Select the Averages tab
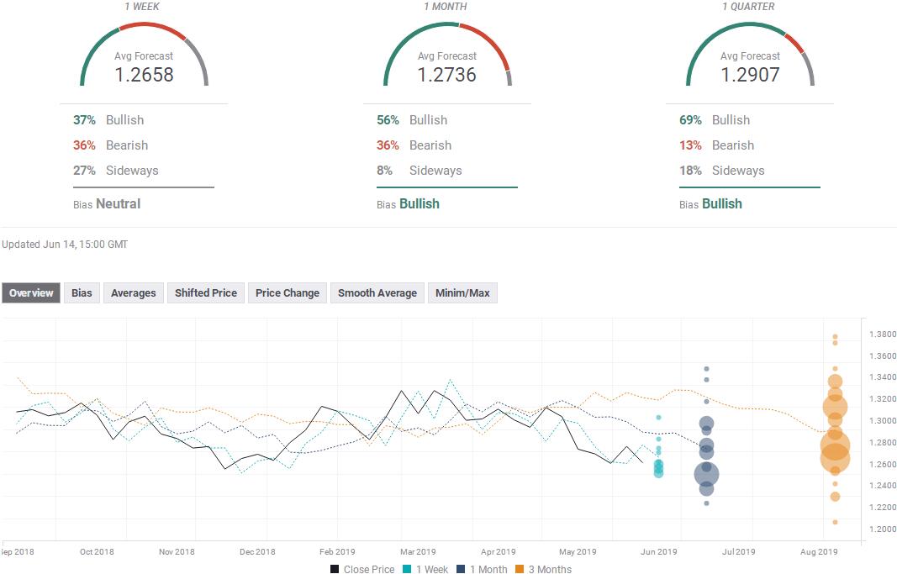This screenshot has width=897, height=574. click(133, 292)
